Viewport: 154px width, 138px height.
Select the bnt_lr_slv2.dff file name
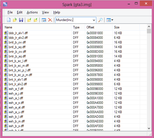(18, 84)
